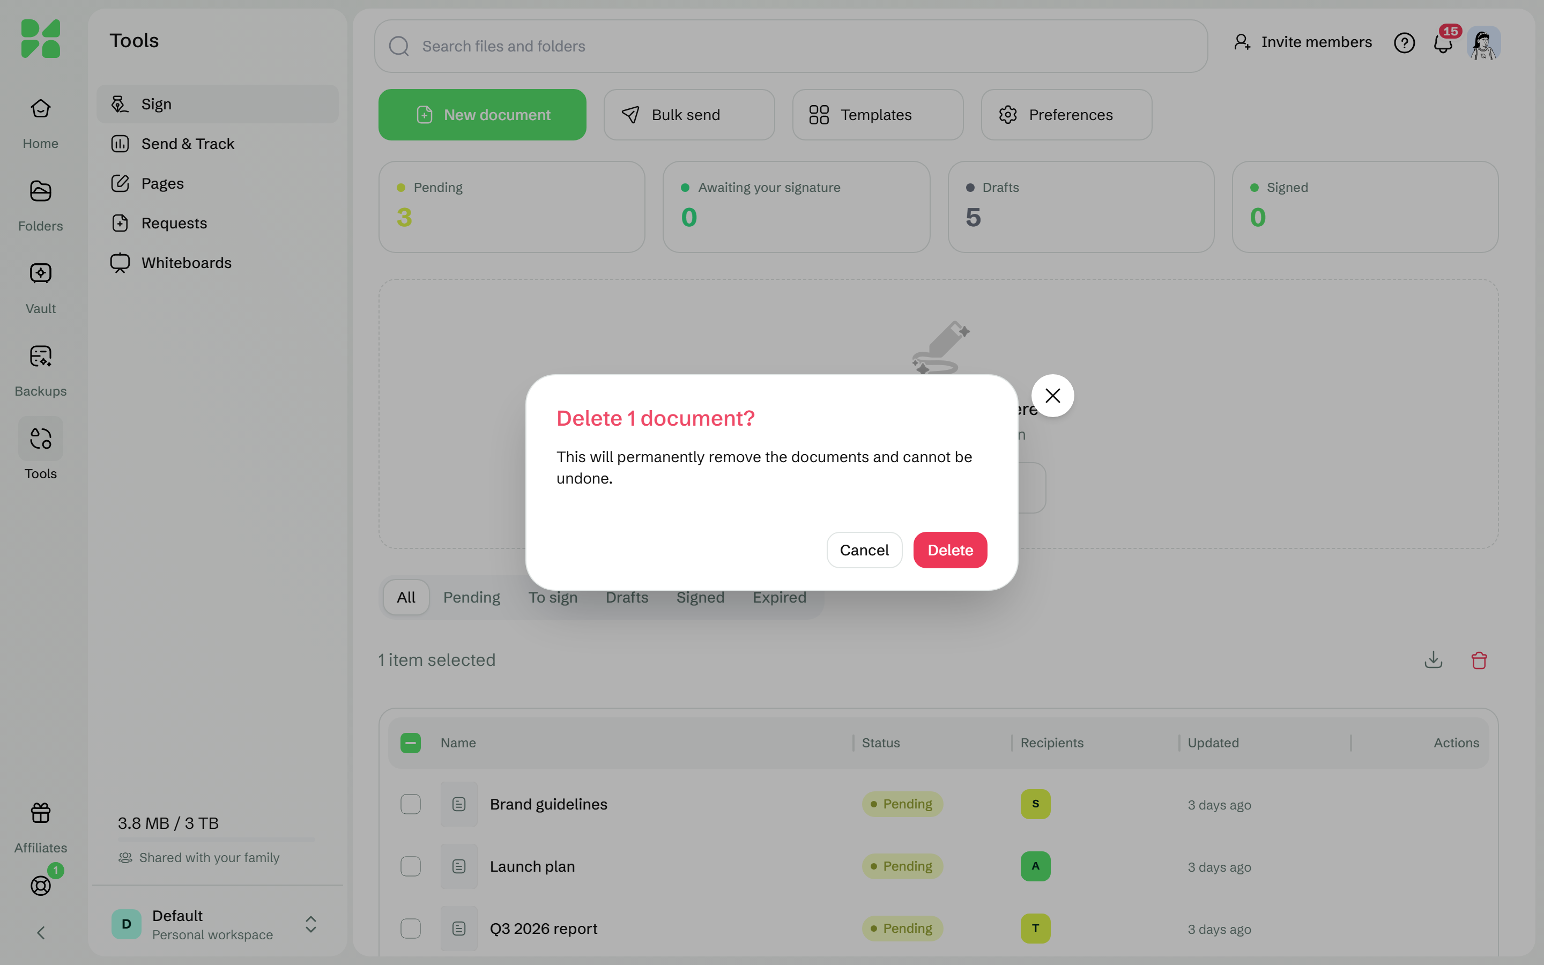Open Send & Track
This screenshot has width=1544, height=965.
click(217, 144)
